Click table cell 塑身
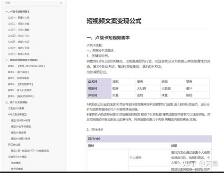The height and width of the screenshot is (173, 224). [197, 81]
